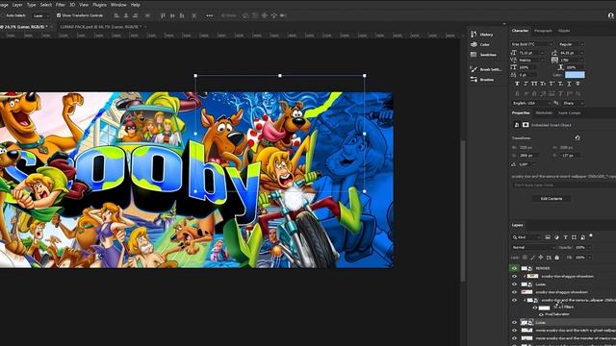The width and height of the screenshot is (616, 346).
Task: Hide the samurai wallpaper layer
Action: pyautogui.click(x=514, y=300)
